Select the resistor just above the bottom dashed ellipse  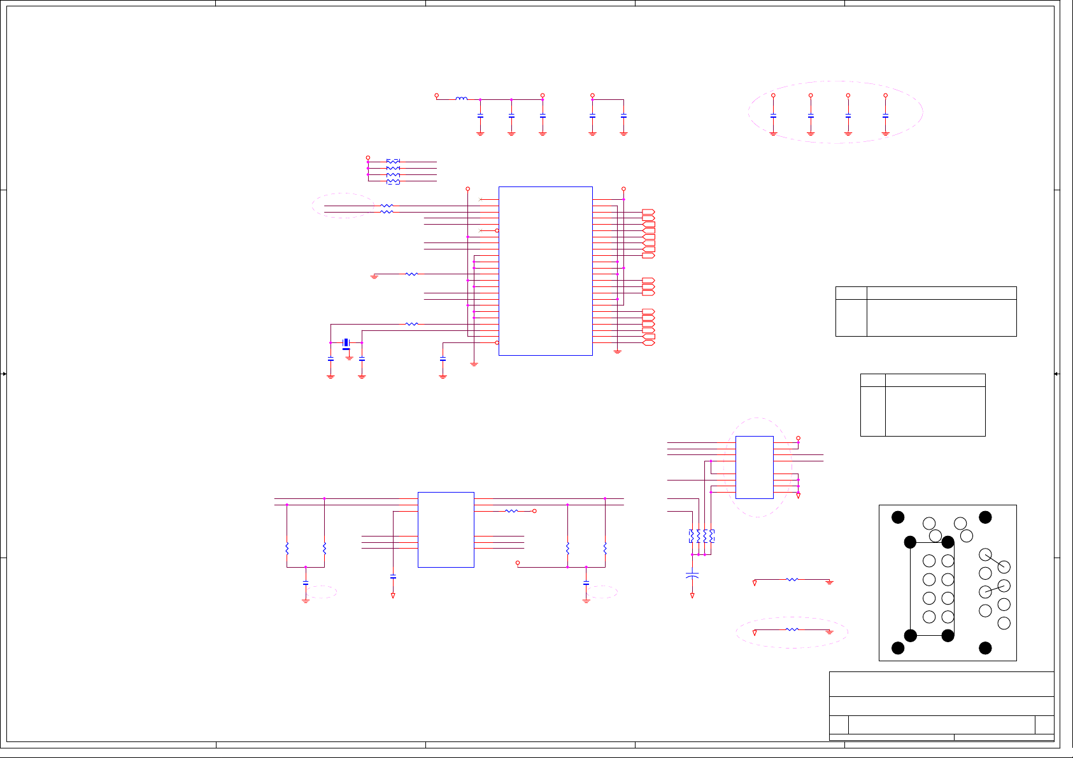792,580
